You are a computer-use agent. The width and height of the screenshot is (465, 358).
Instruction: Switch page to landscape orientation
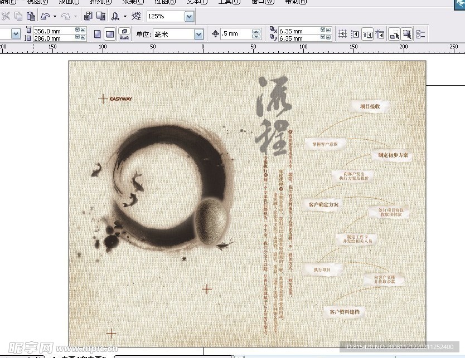click(110, 34)
